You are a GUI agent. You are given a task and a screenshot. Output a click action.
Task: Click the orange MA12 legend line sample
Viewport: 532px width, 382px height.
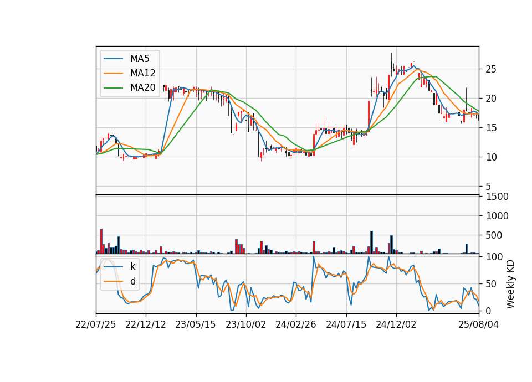tap(113, 73)
